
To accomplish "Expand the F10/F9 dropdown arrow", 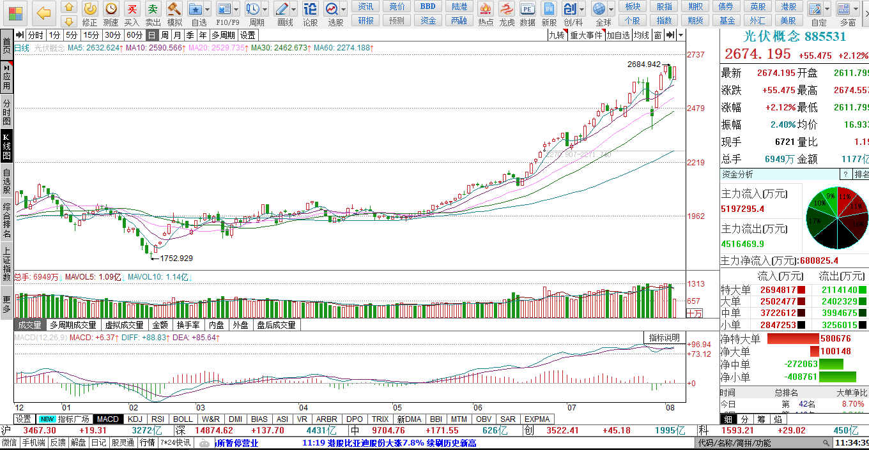I will tap(236, 10).
